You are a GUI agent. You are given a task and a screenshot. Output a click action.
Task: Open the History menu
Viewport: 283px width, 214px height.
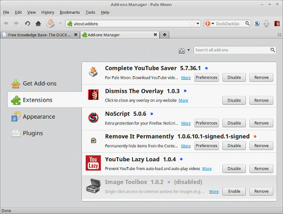point(48,12)
